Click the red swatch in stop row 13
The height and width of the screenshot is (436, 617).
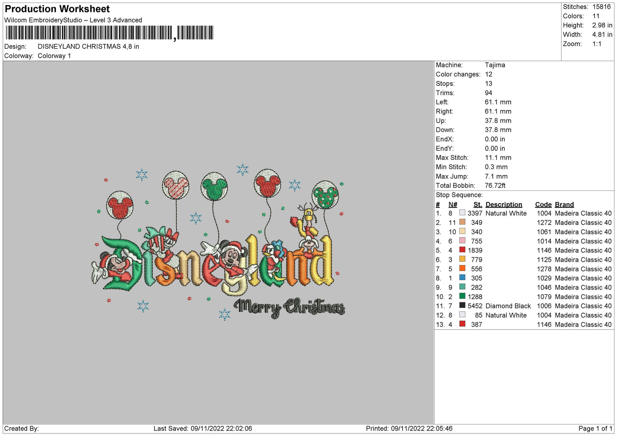pyautogui.click(x=462, y=324)
